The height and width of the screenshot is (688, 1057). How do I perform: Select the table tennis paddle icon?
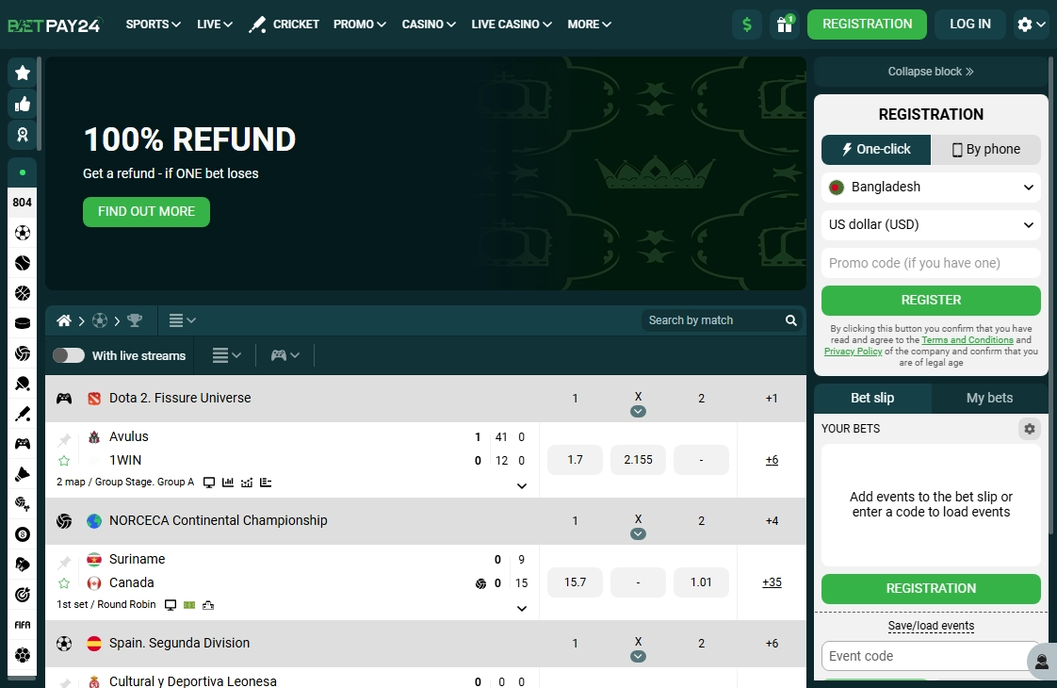click(x=23, y=384)
